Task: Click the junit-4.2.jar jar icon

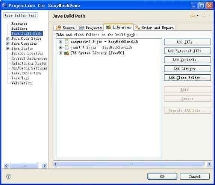Action: point(67,47)
